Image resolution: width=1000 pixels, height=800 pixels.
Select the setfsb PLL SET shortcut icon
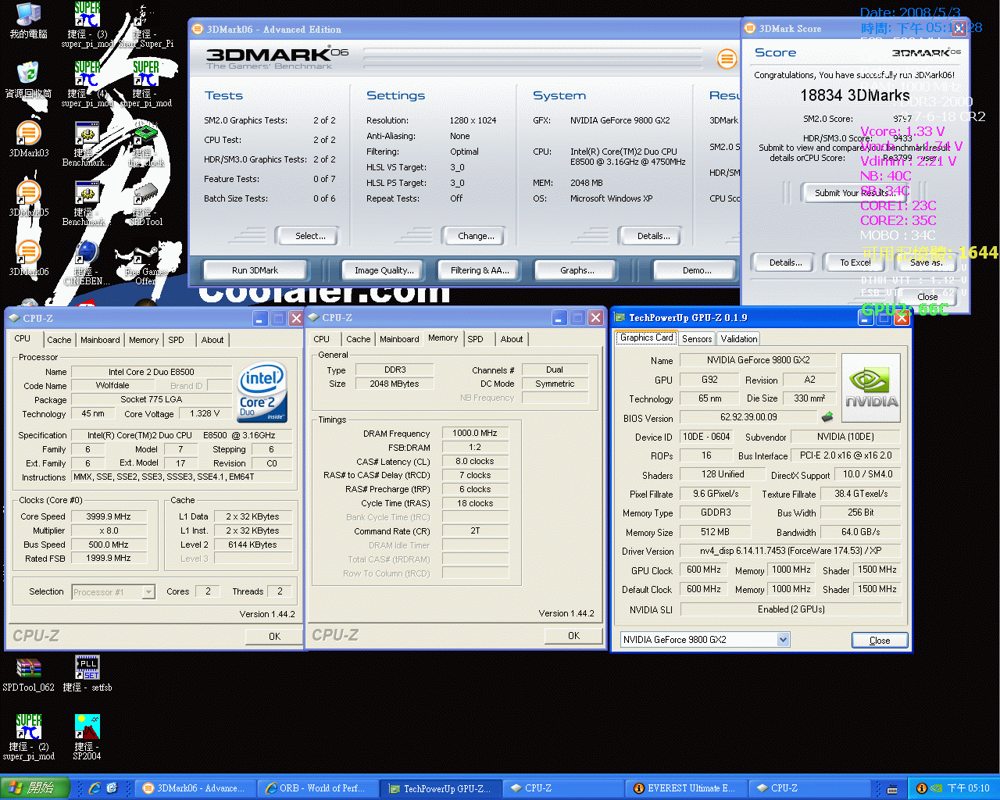(x=87, y=668)
